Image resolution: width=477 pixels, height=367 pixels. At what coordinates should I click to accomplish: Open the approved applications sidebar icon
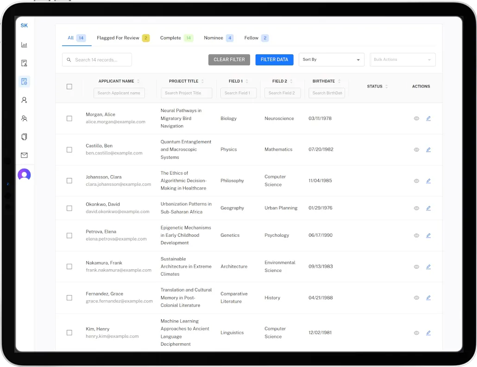pyautogui.click(x=24, y=81)
